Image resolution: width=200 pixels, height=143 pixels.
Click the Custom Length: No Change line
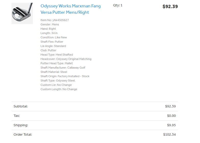(59, 89)
